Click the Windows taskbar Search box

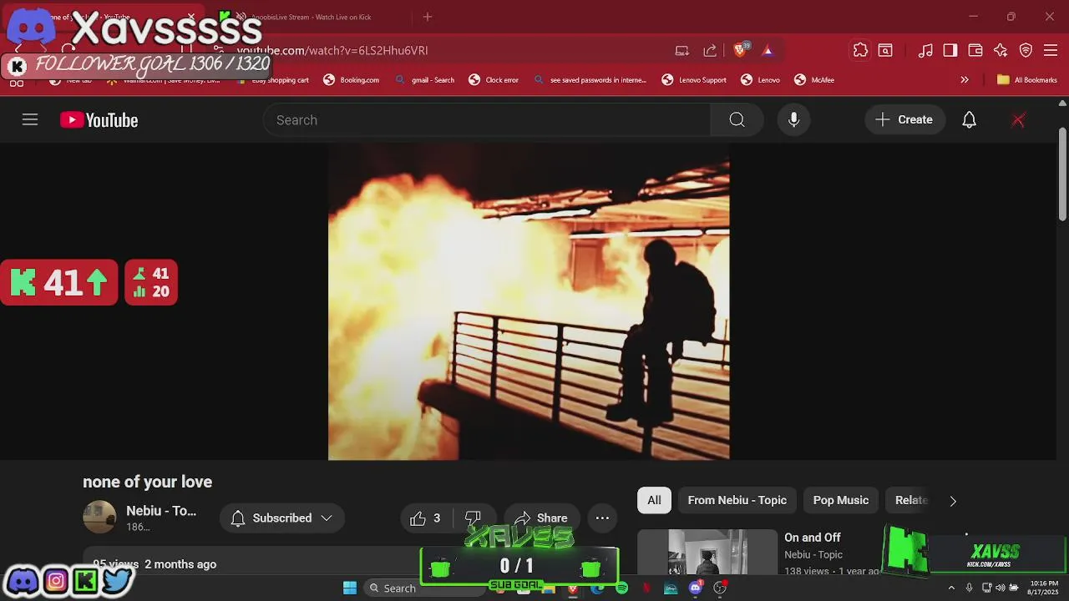tap(424, 588)
